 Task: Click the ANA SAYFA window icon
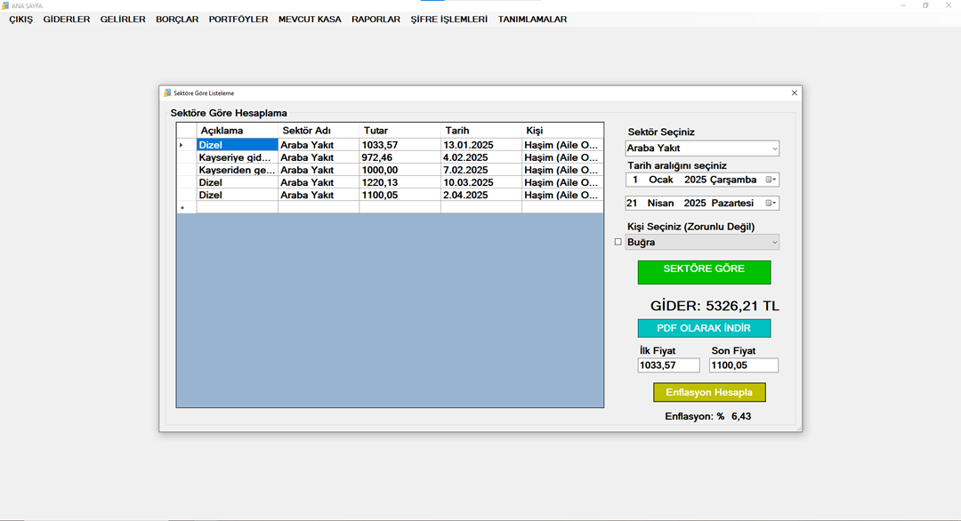(x=5, y=5)
